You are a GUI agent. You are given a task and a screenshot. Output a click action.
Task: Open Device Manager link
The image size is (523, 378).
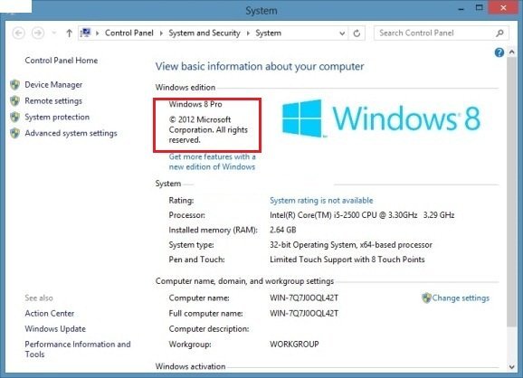pos(53,85)
